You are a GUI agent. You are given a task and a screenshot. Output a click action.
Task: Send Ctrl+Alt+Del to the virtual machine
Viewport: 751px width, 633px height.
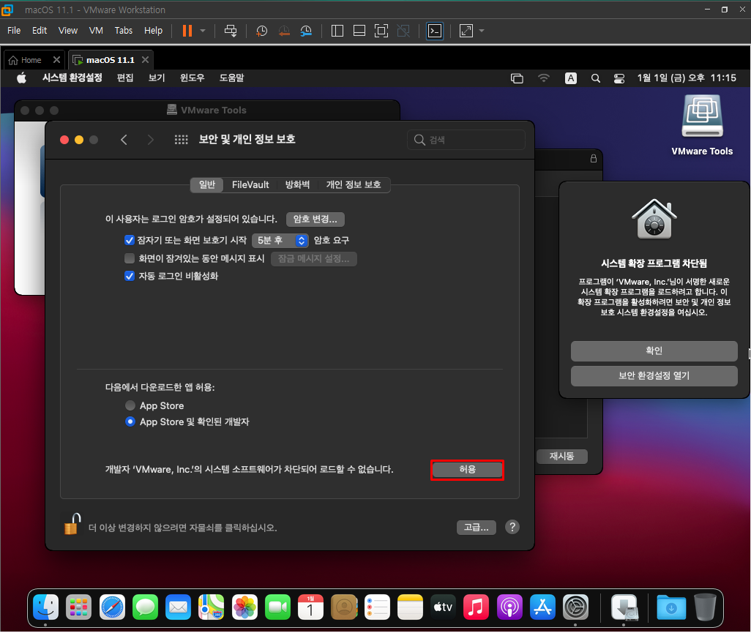coord(231,31)
